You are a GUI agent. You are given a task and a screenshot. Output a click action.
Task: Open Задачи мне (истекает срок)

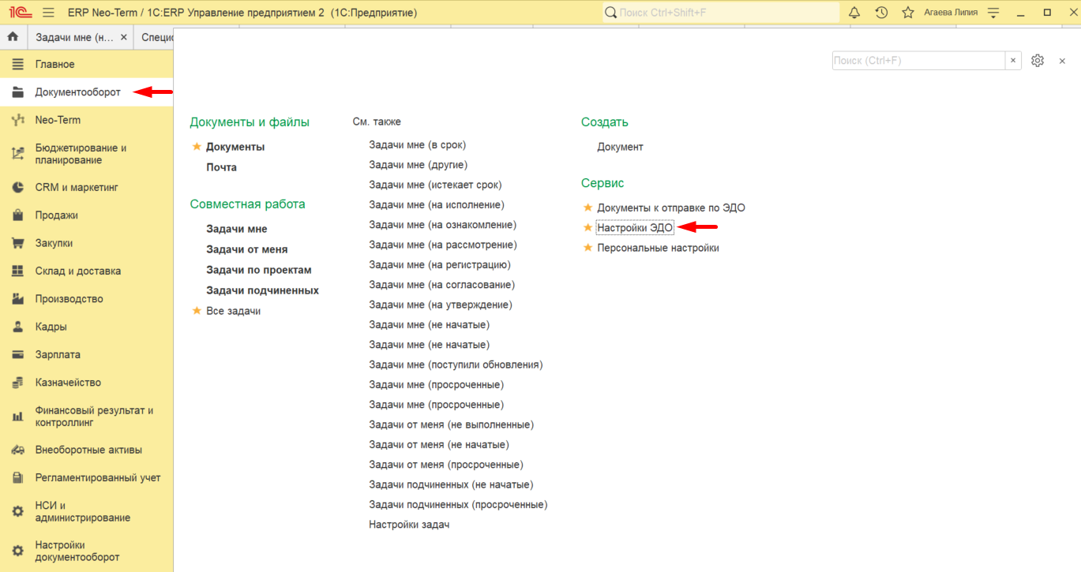(435, 185)
